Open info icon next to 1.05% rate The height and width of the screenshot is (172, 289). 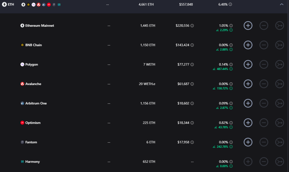231,26
